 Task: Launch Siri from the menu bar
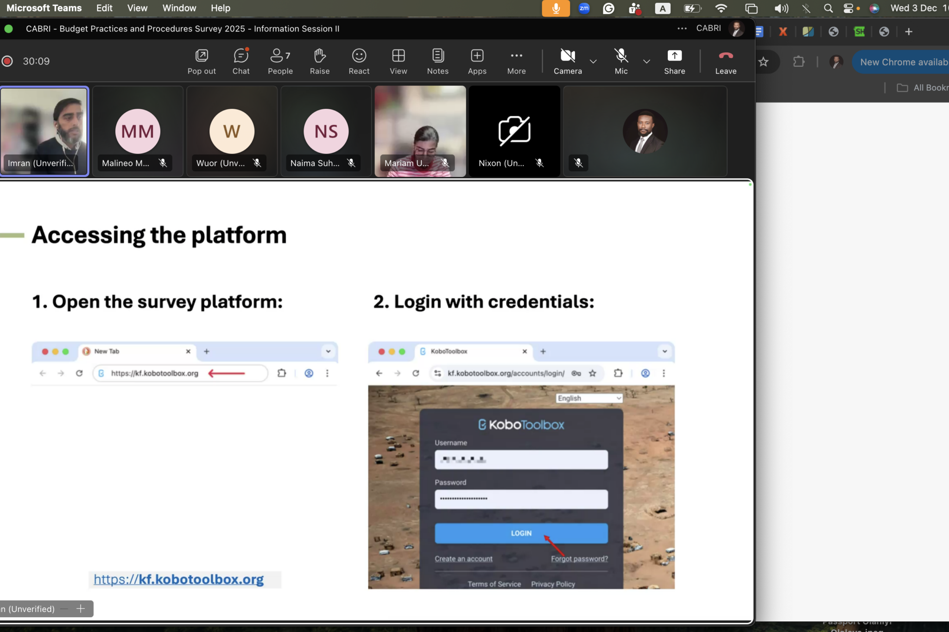874,8
